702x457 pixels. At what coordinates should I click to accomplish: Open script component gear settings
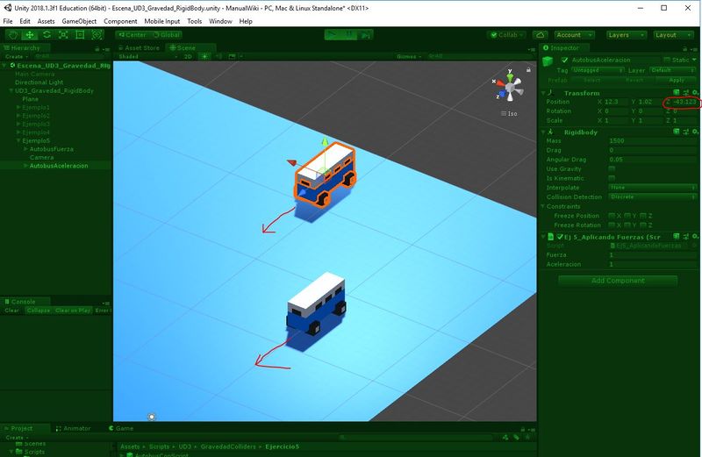695,236
